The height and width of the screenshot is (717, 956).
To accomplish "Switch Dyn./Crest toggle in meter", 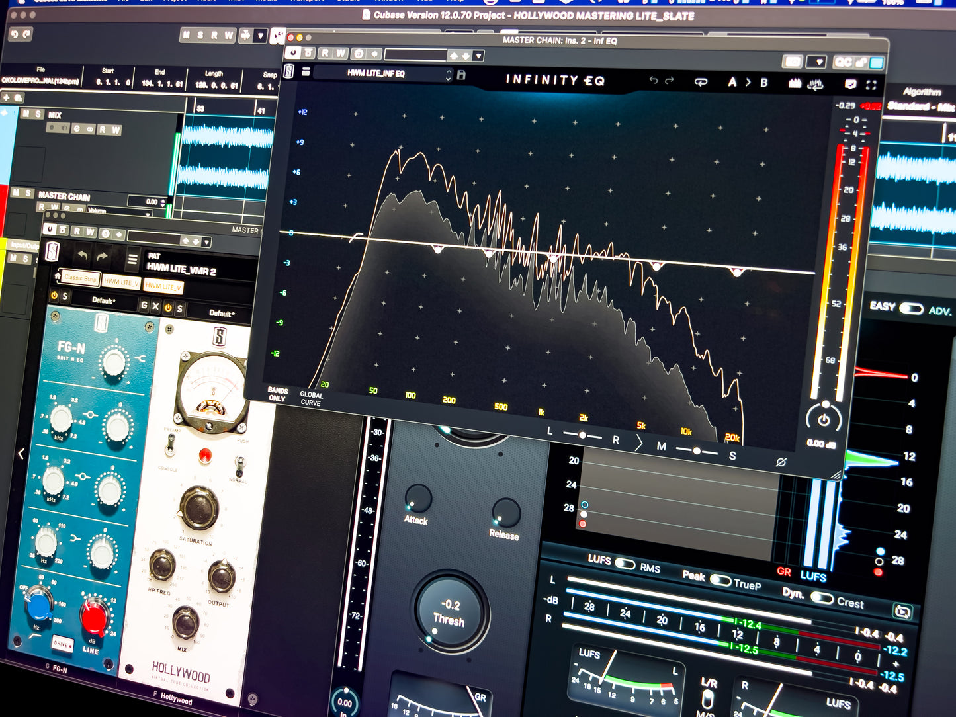I will tap(822, 598).
